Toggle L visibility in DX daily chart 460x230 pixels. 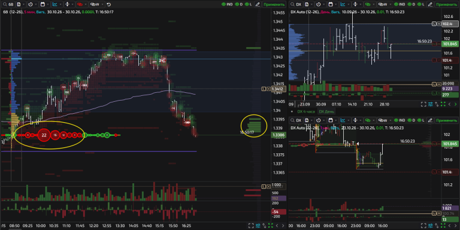tap(420, 4)
